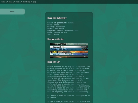Viewport: 138px width, 103px height.
Task: Click the About The Webmaster heading
Action: pyautogui.click(x=57, y=18)
